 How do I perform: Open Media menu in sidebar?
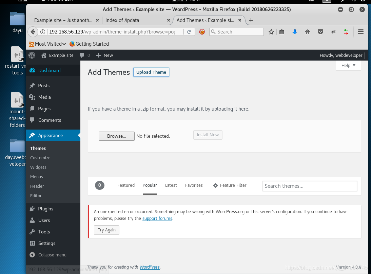point(53,97)
